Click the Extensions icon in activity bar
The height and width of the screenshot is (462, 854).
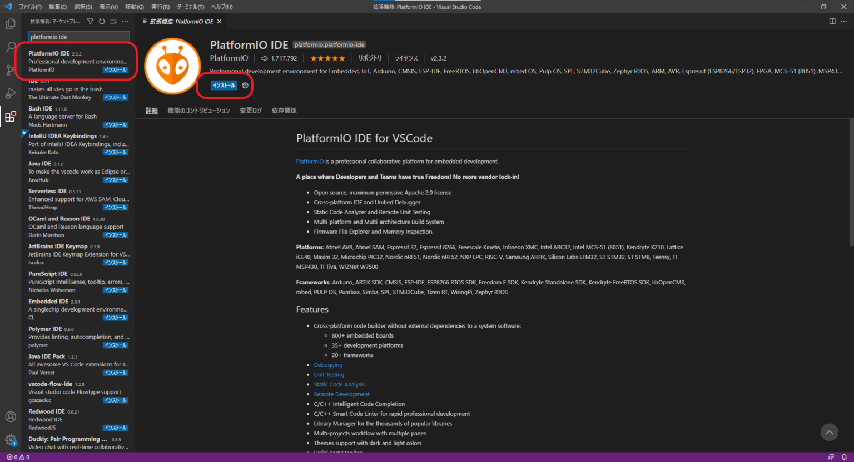11,117
